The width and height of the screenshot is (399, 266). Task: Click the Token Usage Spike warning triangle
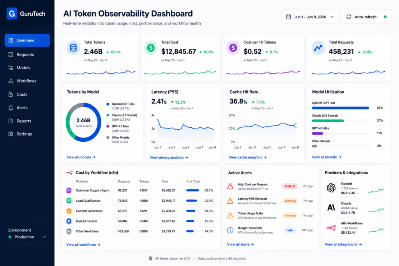coord(230,216)
